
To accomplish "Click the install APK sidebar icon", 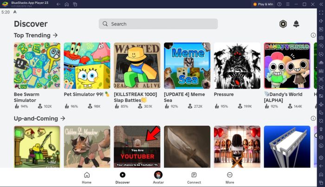I will 321,63.
